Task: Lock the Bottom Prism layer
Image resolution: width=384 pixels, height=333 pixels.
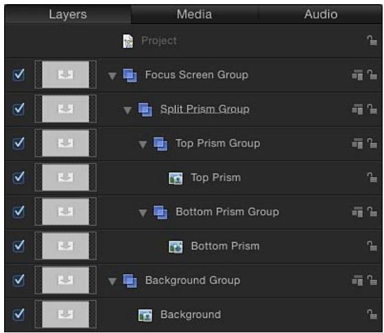Action: [x=372, y=246]
